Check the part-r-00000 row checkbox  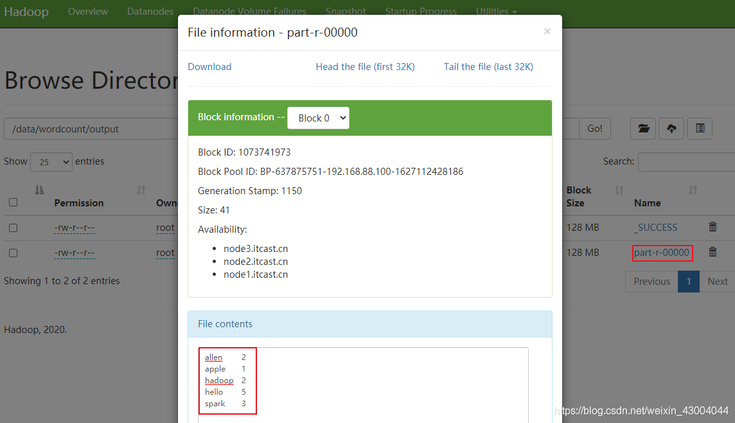click(13, 253)
